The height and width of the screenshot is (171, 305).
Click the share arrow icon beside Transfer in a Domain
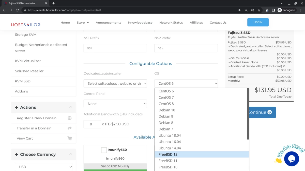(x=70, y=128)
